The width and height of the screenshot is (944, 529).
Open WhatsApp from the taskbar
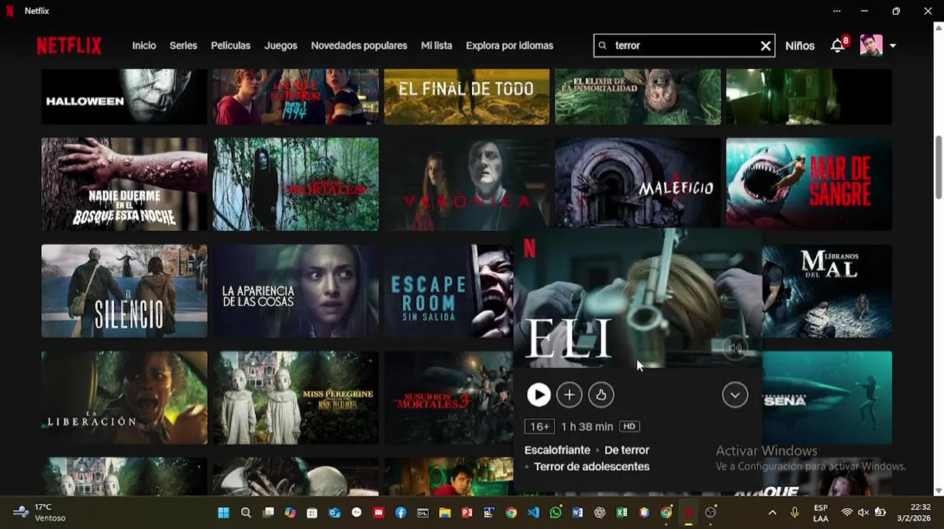coord(555,513)
